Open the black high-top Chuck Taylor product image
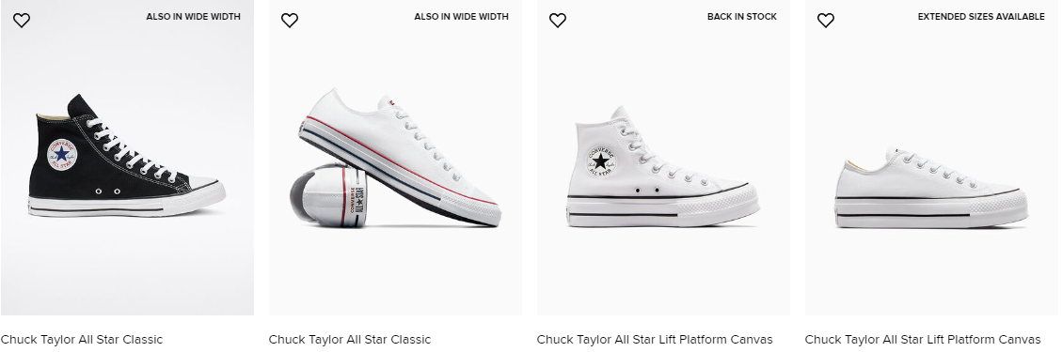The height and width of the screenshot is (352, 1062). (127, 158)
